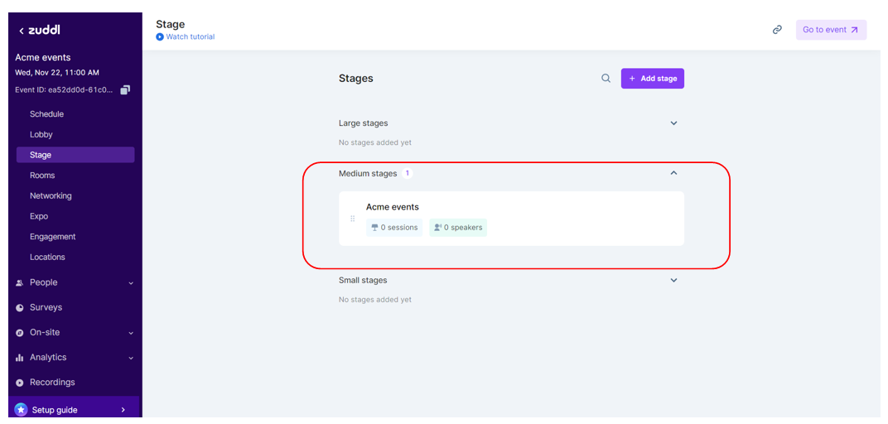
Task: Copy the Event ID using copy icon
Action: click(x=125, y=89)
